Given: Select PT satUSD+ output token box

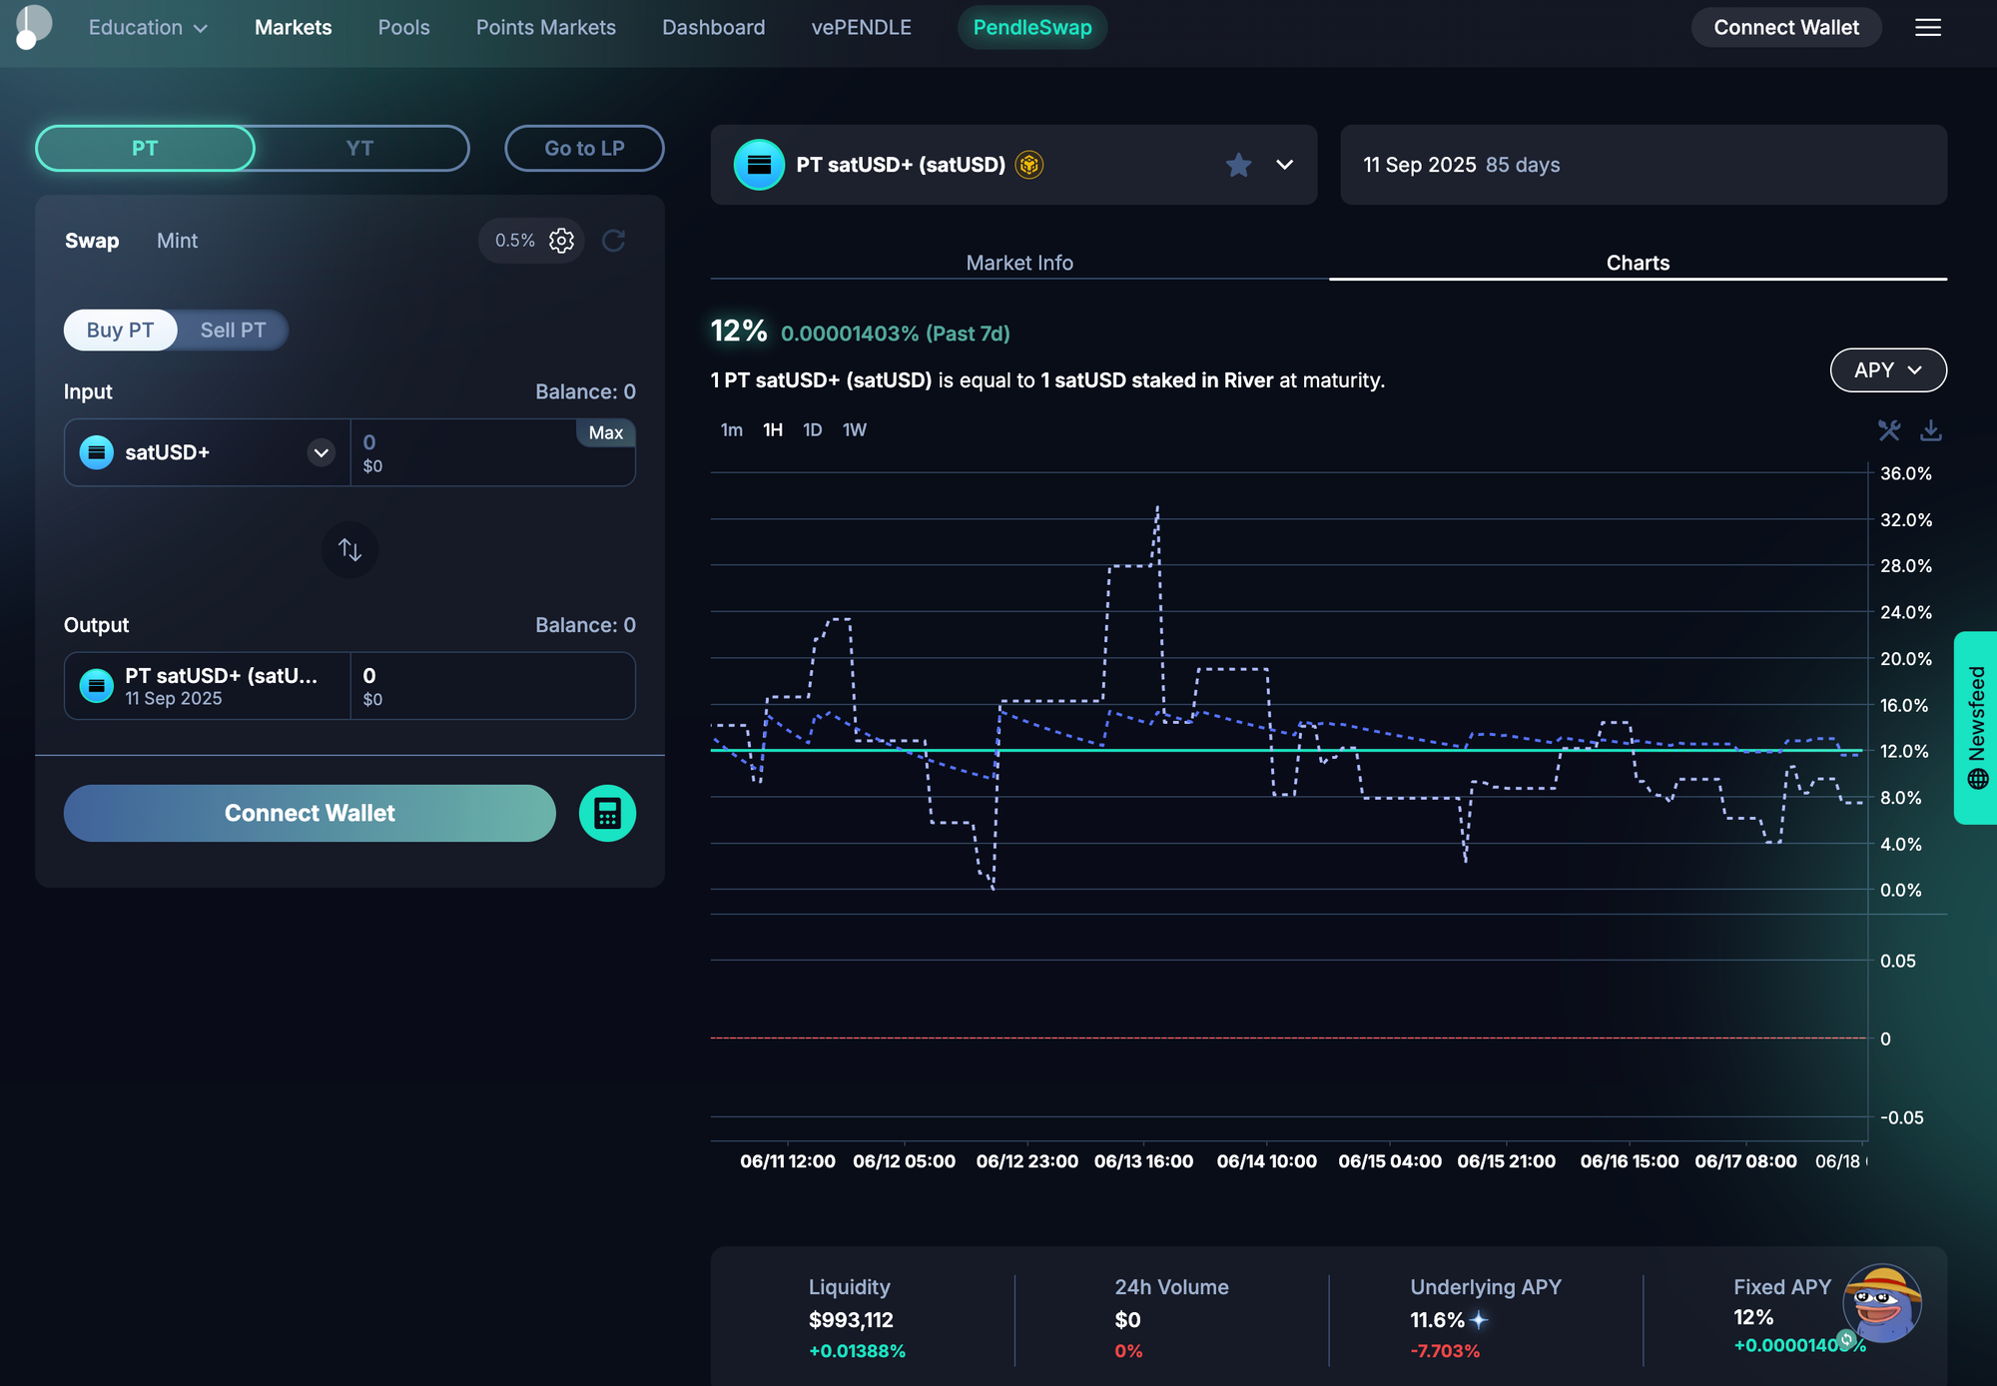Looking at the screenshot, I should 208,686.
